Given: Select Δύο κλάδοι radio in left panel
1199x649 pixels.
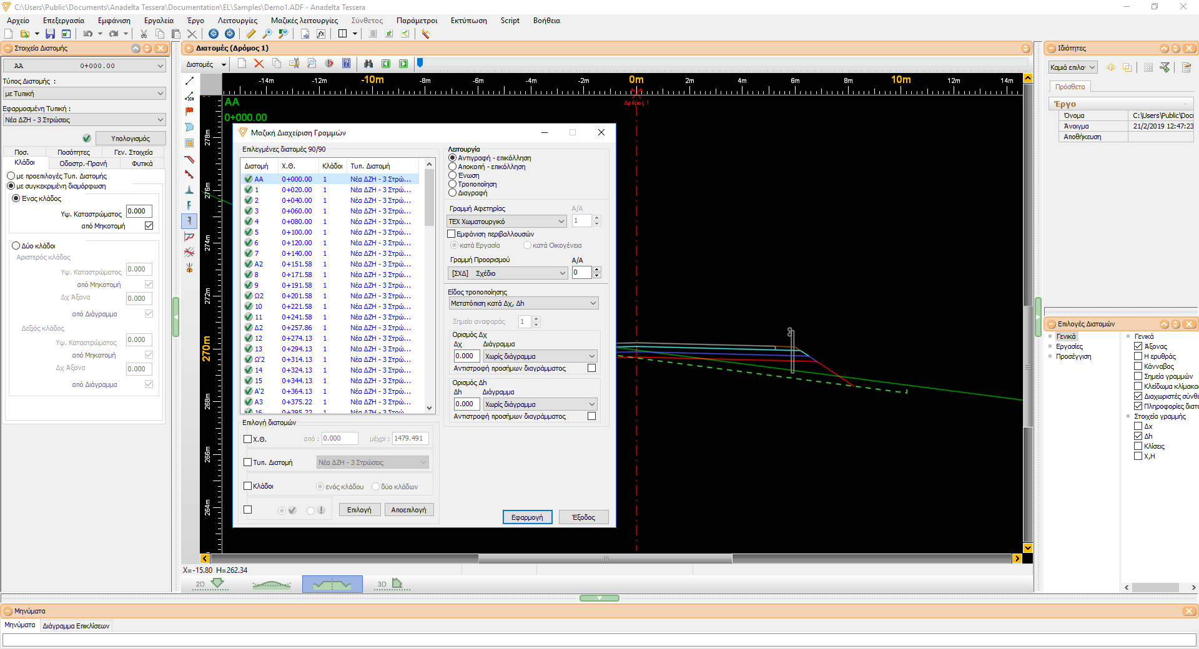Looking at the screenshot, I should pos(16,246).
